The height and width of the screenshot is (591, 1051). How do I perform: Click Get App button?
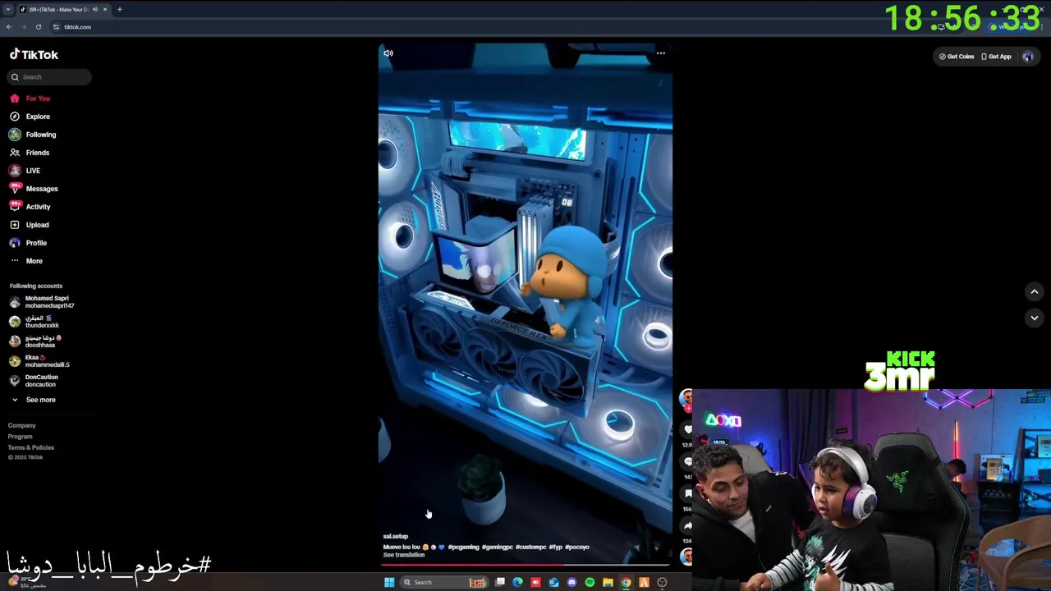[x=996, y=57]
